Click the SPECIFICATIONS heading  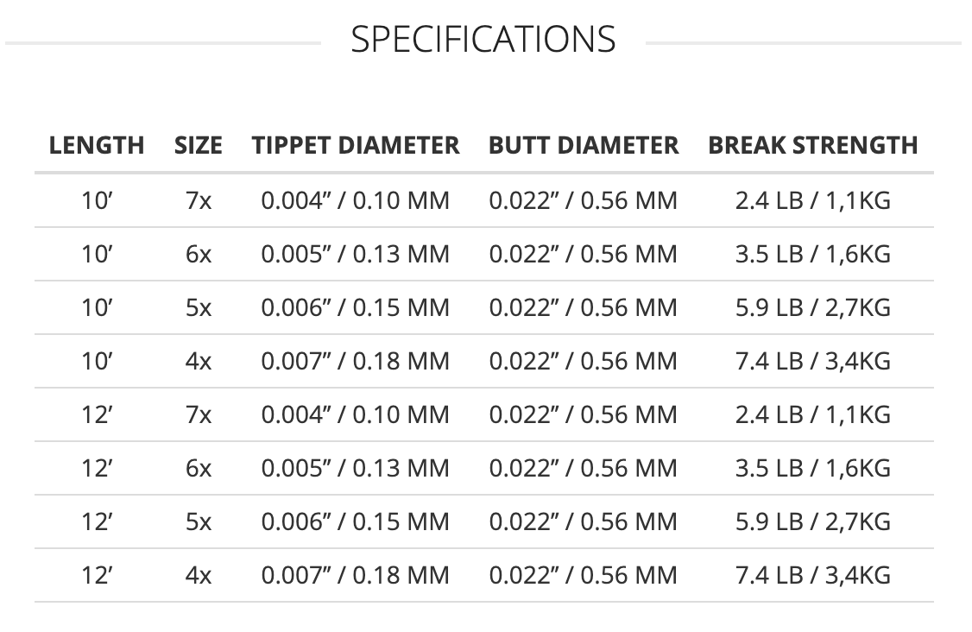(x=483, y=39)
